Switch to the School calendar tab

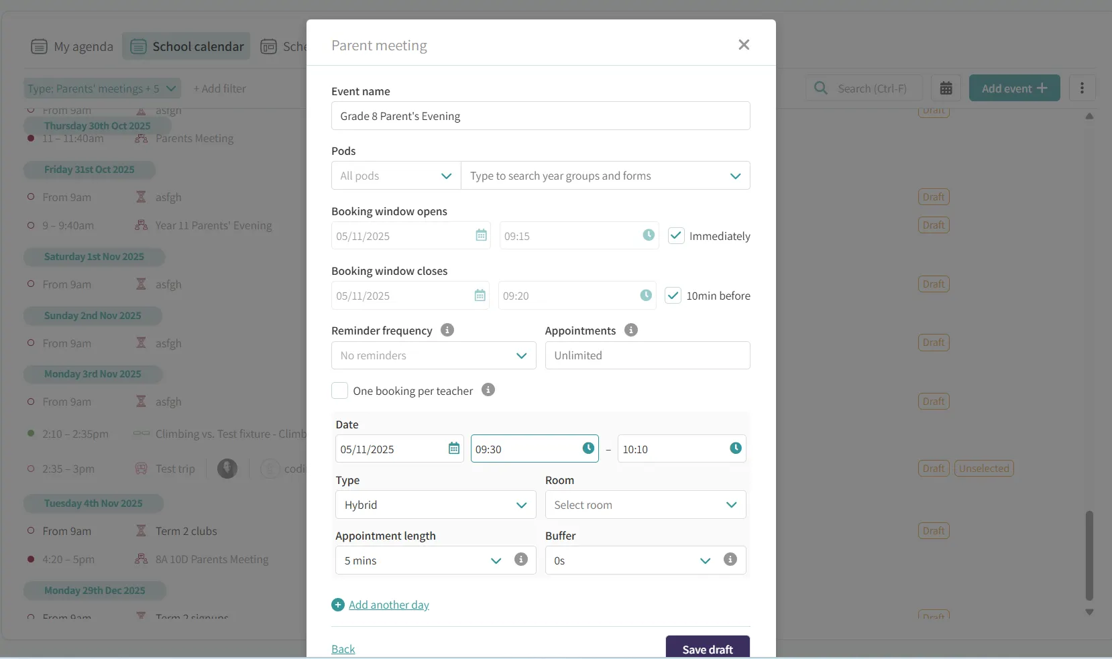coord(186,46)
